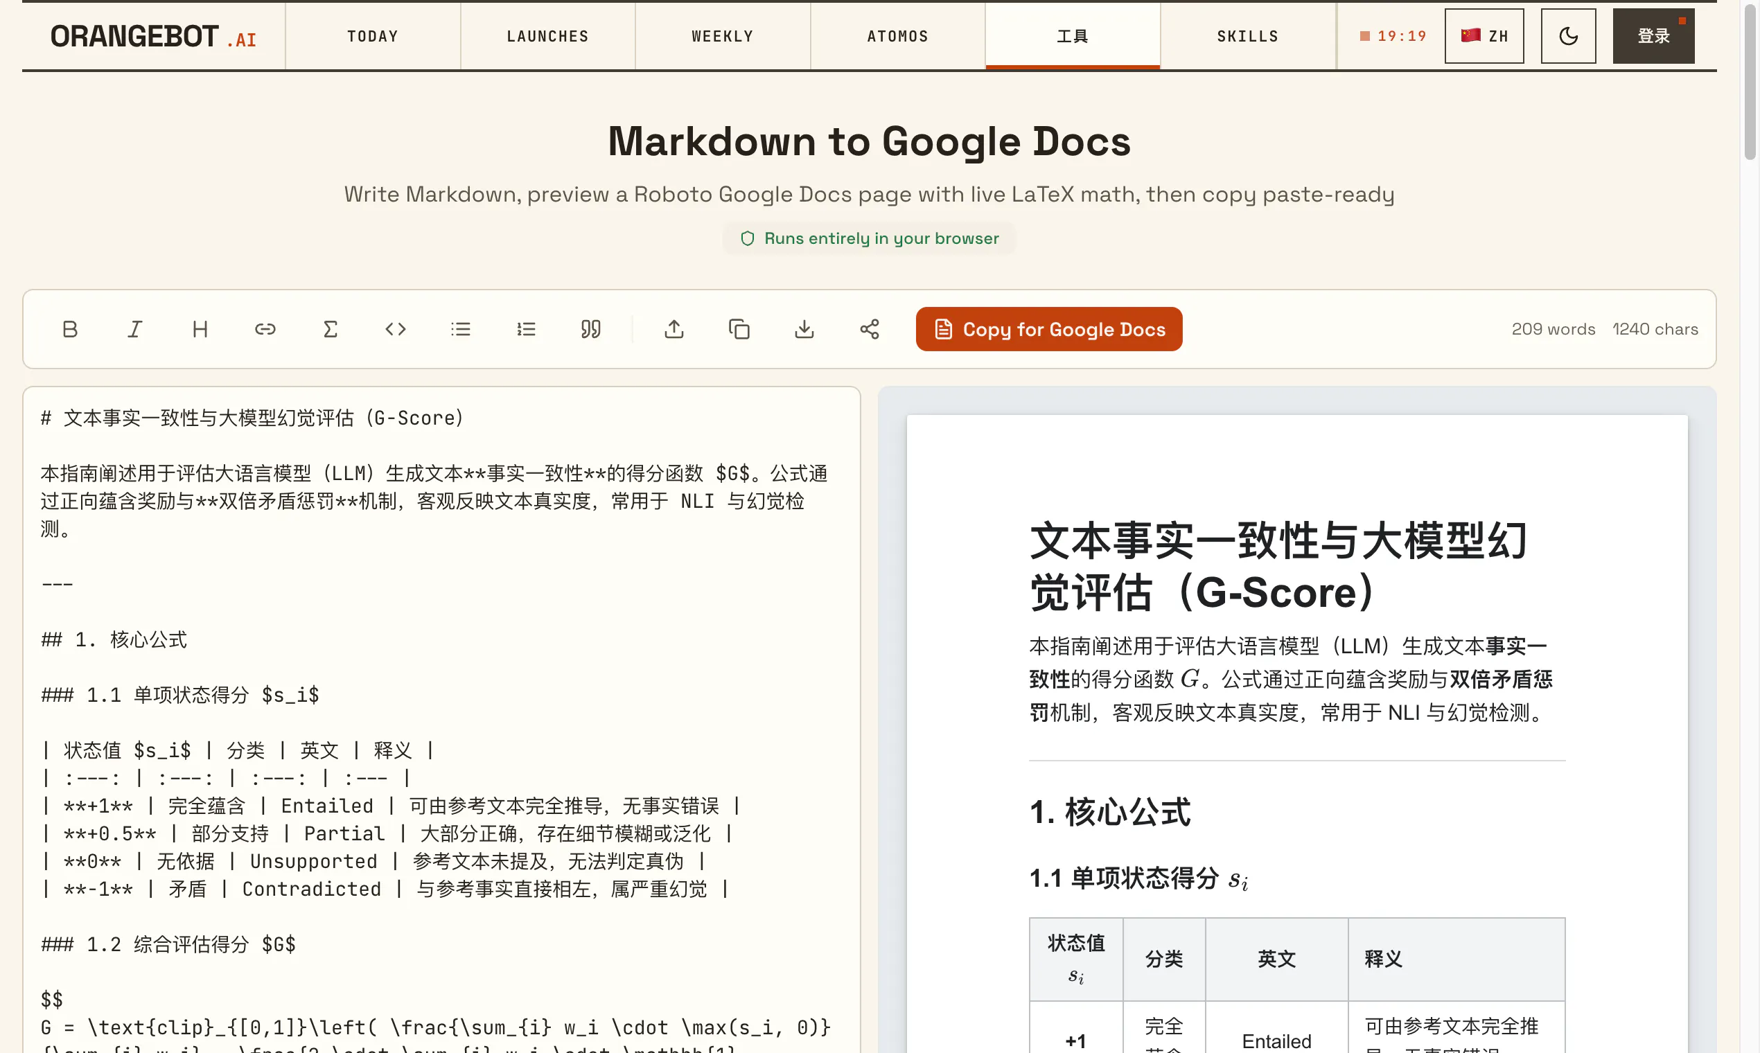
Task: Switch language using the ZH button
Action: click(1484, 36)
